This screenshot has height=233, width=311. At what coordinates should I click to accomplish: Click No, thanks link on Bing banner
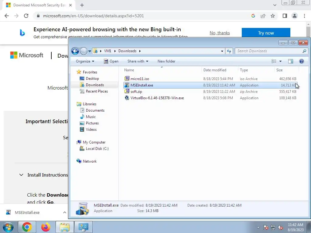220,33
